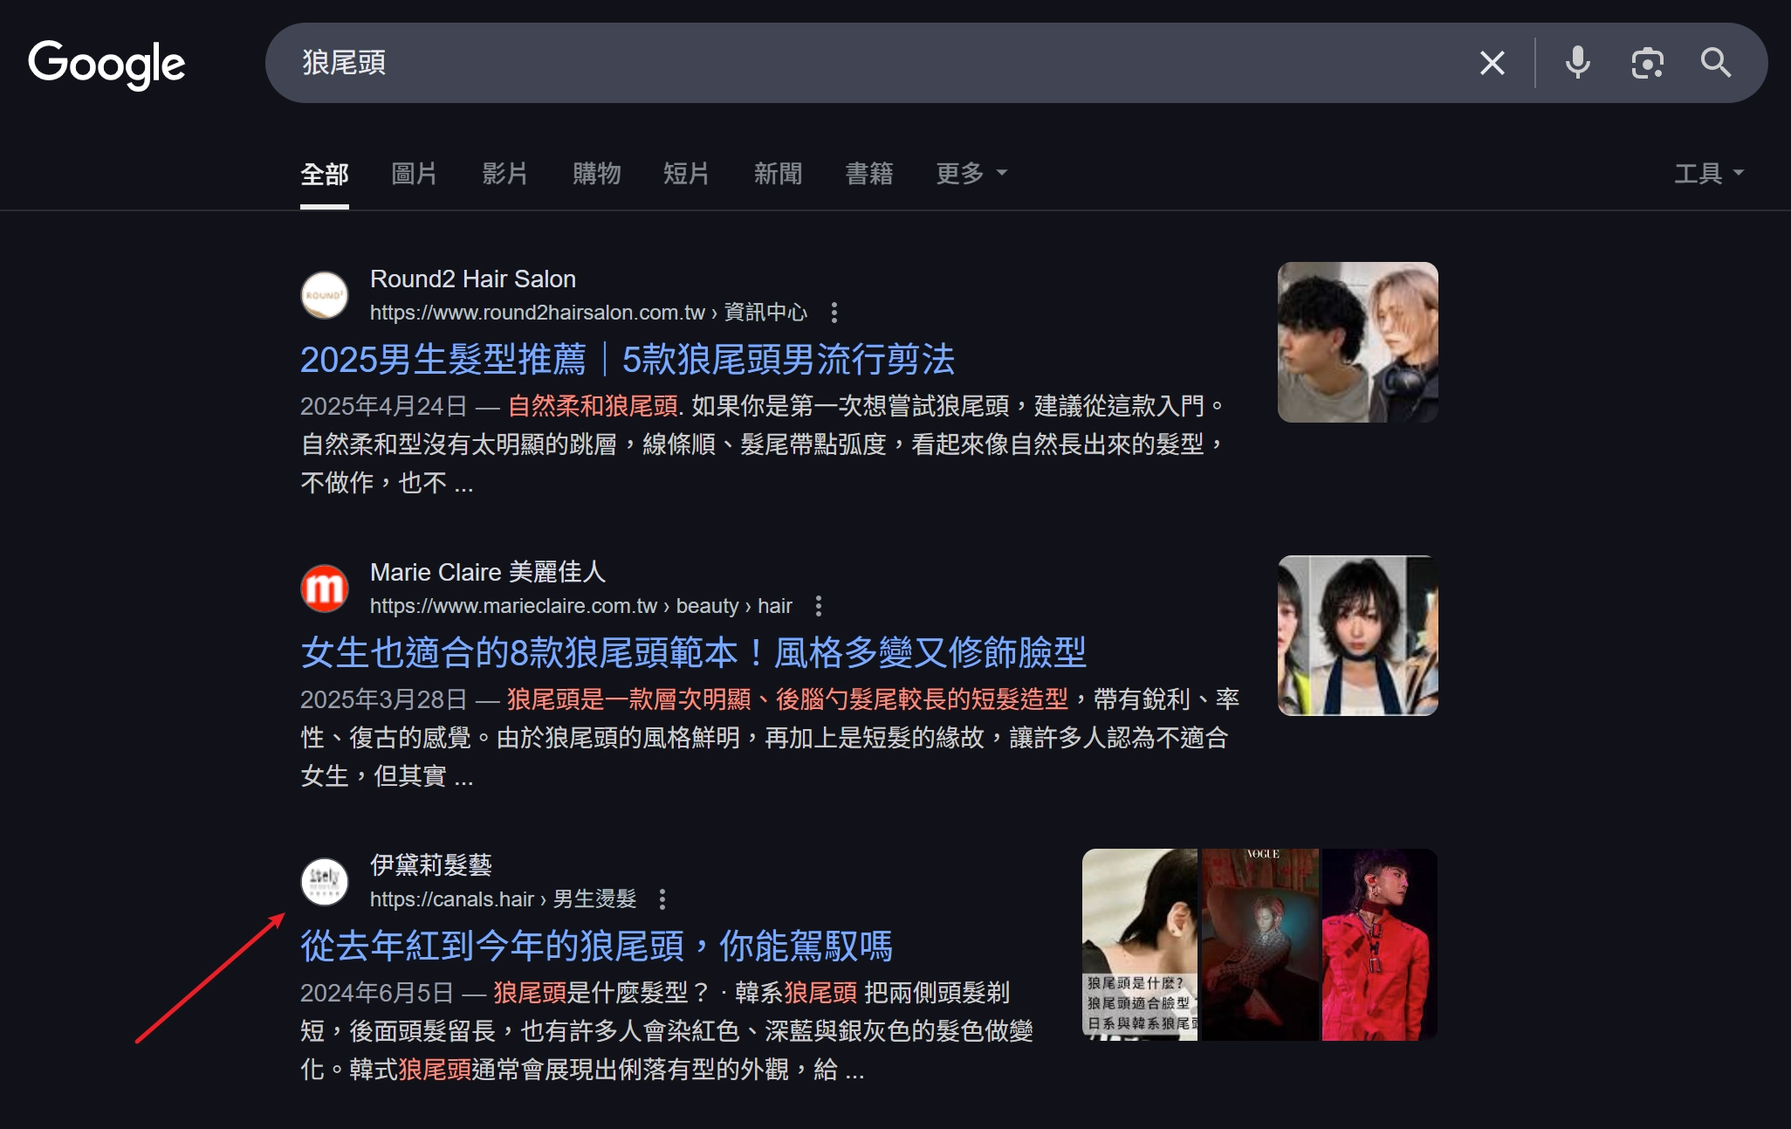
Task: Click the highlighted 自然柔和狼尾頭 snippet text
Action: click(x=593, y=406)
